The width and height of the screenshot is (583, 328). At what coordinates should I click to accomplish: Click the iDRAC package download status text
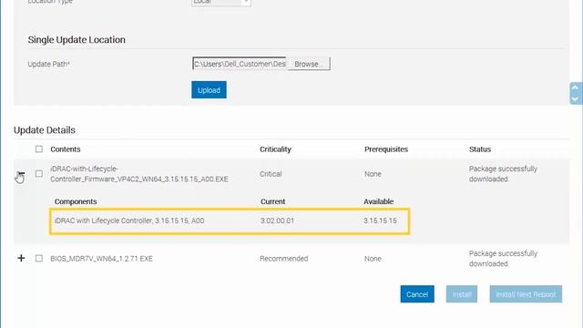pos(503,174)
